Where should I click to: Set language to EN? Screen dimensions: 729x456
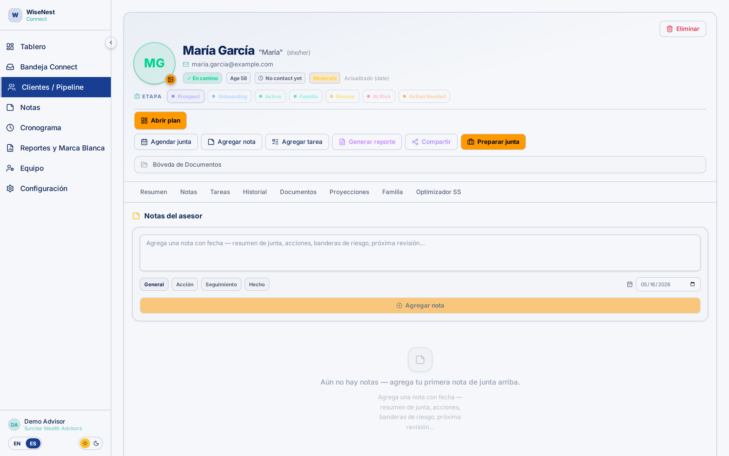pos(17,443)
